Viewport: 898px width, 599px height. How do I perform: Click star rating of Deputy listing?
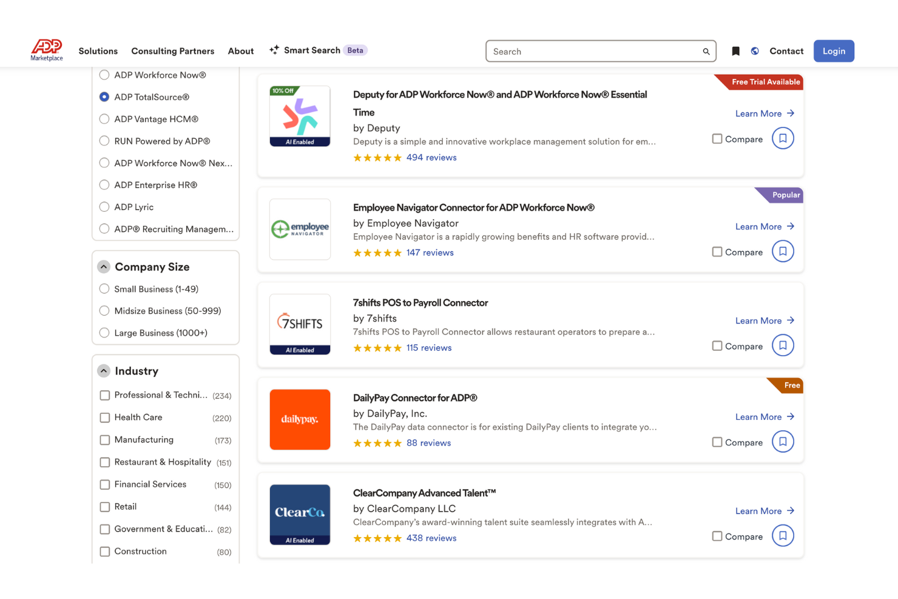(x=377, y=158)
